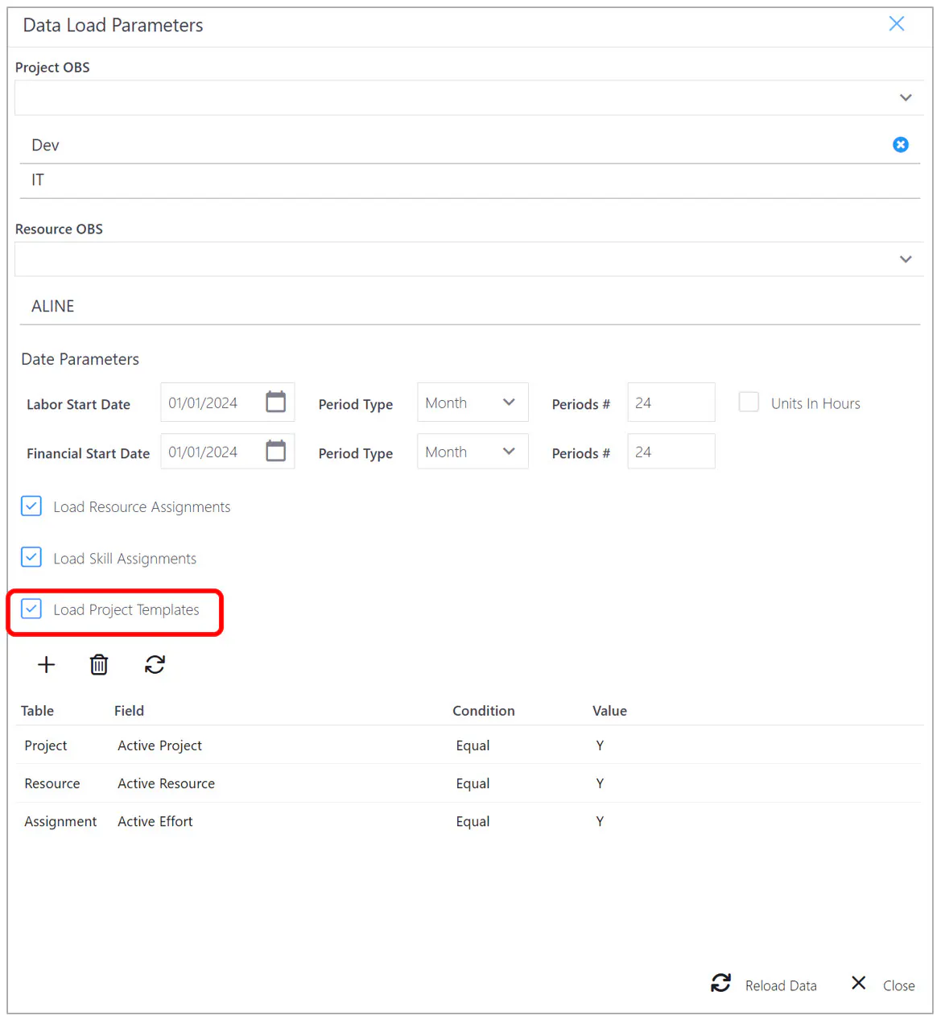Toggle Load Resource Assignments checkbox
Screen dimensions: 941x1020
31,506
